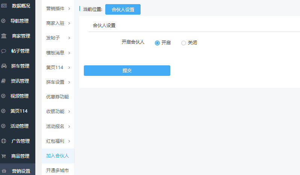
Task: Click the compass icon beside 活动管理
Action: coord(3,126)
